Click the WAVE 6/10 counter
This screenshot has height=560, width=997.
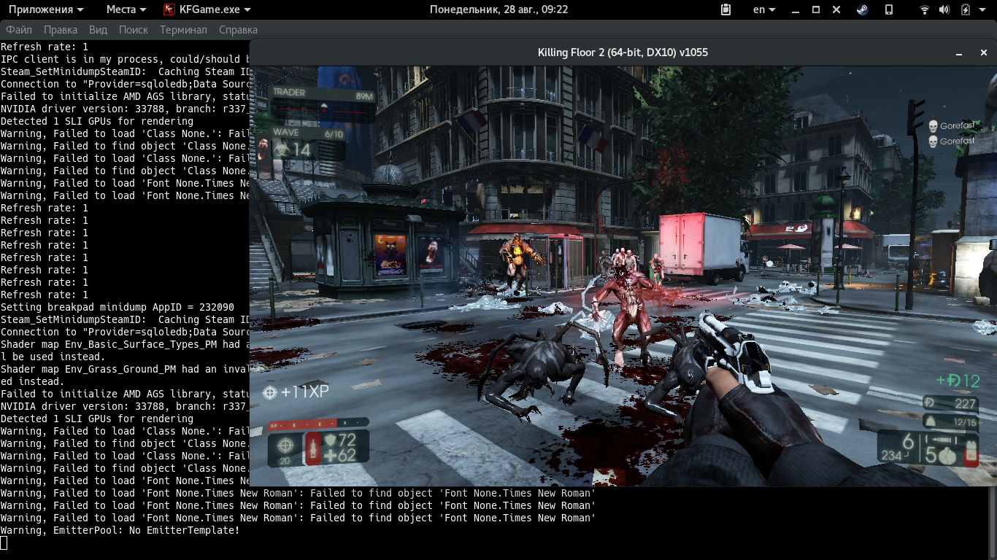pyautogui.click(x=307, y=133)
